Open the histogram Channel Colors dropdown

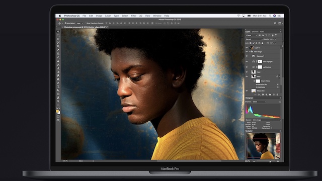coord(259,102)
